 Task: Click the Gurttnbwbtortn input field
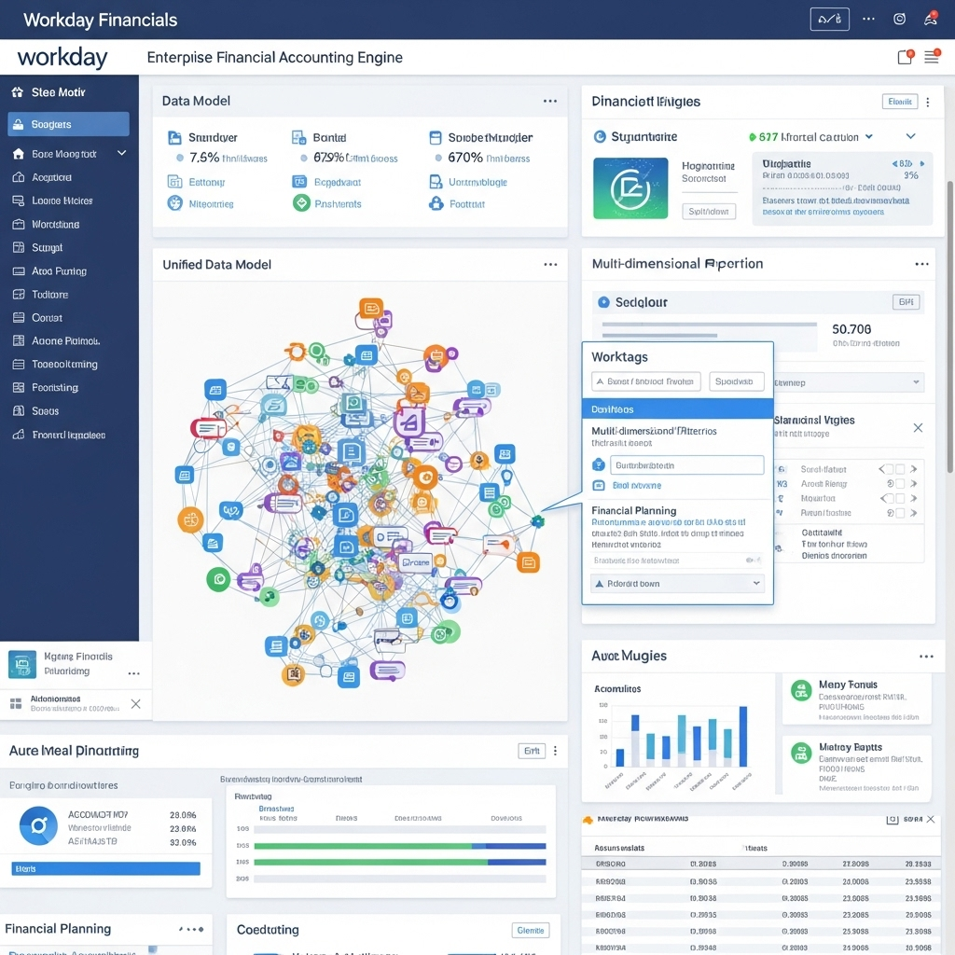coord(686,465)
